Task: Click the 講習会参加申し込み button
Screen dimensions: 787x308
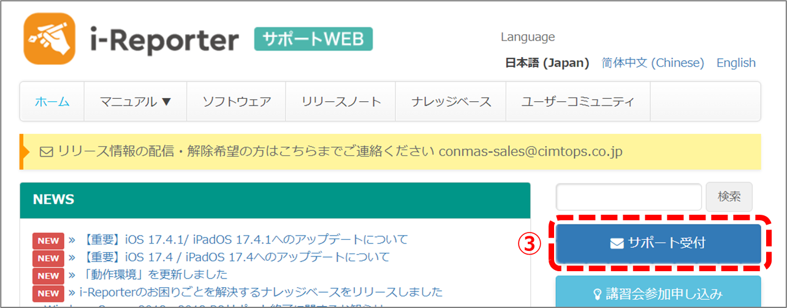Action: [x=658, y=294]
